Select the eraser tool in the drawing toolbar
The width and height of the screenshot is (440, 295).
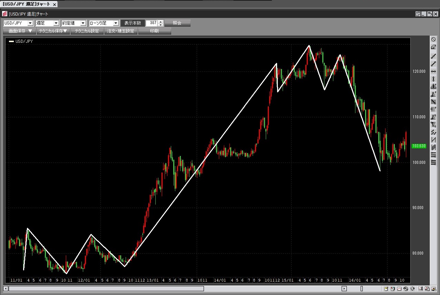click(x=433, y=47)
